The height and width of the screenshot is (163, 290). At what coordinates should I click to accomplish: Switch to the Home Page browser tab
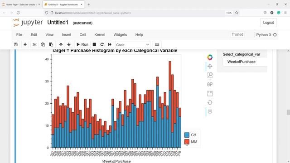coord(21,5)
